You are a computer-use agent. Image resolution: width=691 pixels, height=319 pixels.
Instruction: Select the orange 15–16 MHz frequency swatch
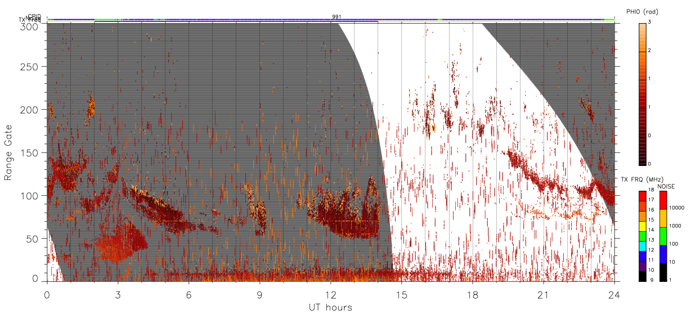[x=643, y=215]
